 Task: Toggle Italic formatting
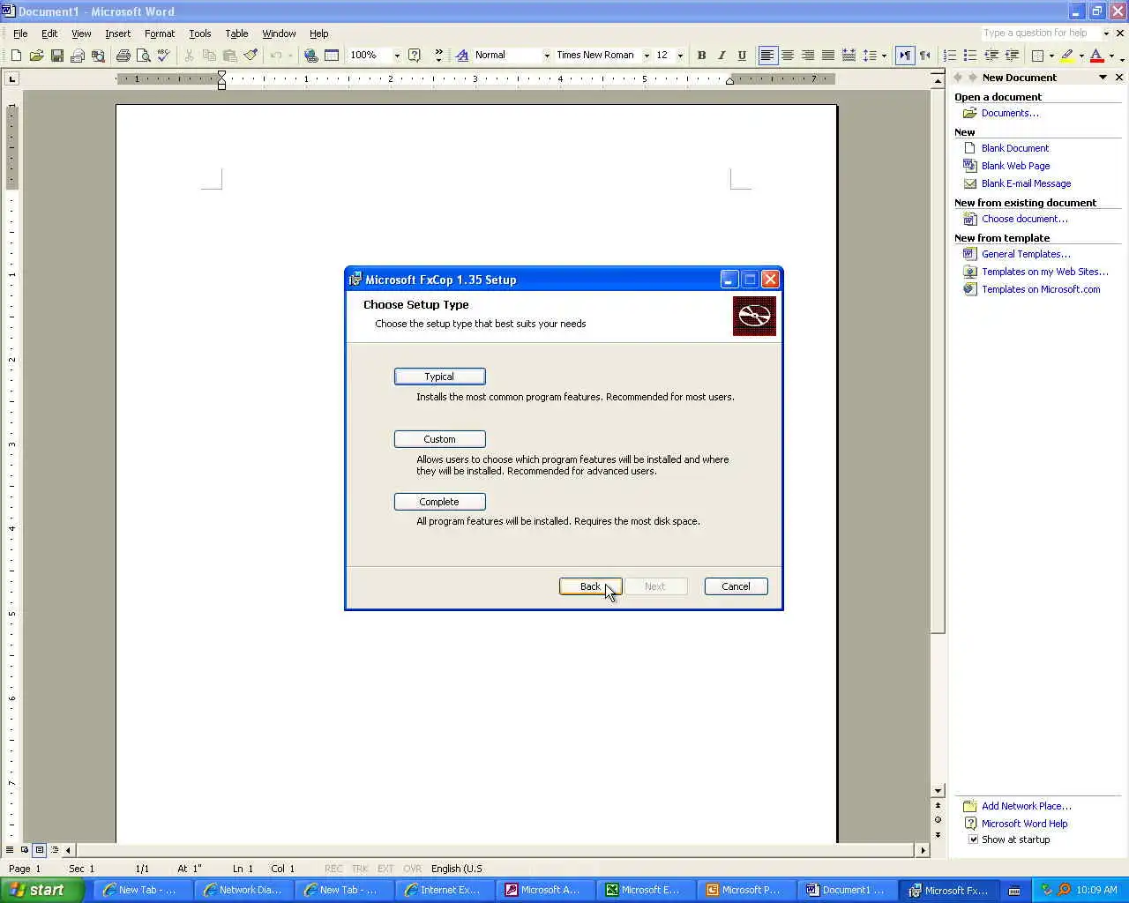tap(722, 56)
